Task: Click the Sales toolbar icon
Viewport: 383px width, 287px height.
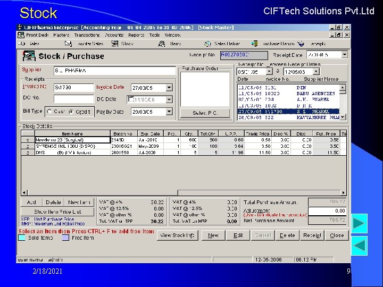Action: (x=22, y=44)
